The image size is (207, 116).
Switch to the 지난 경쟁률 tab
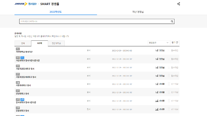click(x=138, y=12)
